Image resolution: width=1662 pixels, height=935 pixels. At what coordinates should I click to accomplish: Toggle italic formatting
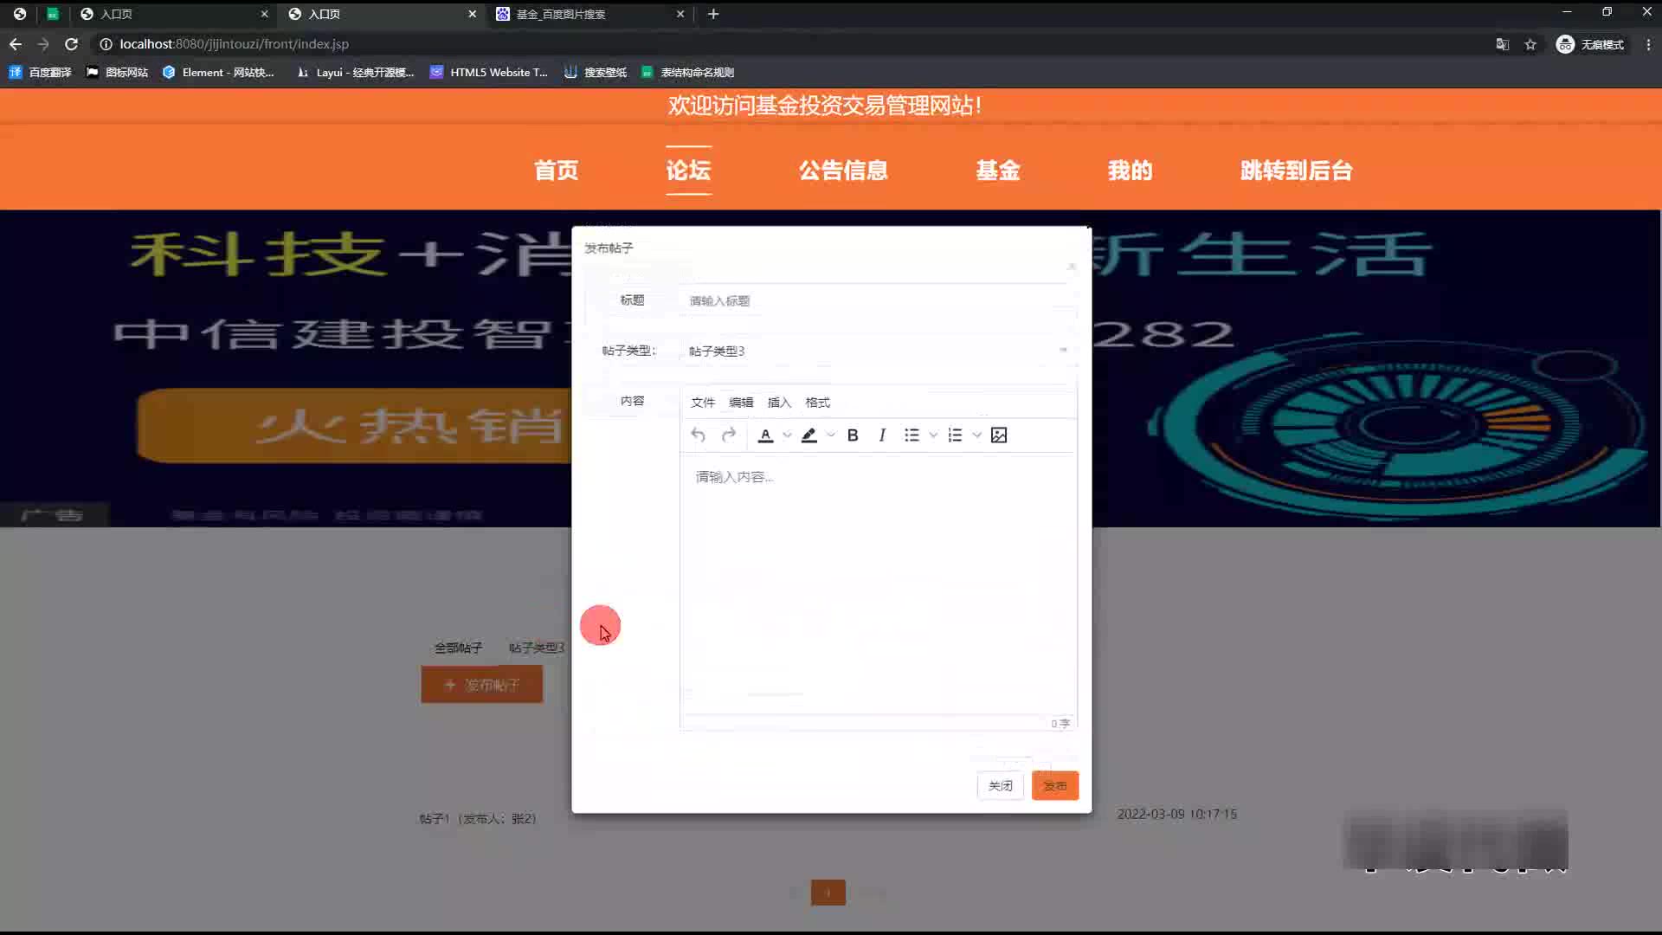coord(882,435)
